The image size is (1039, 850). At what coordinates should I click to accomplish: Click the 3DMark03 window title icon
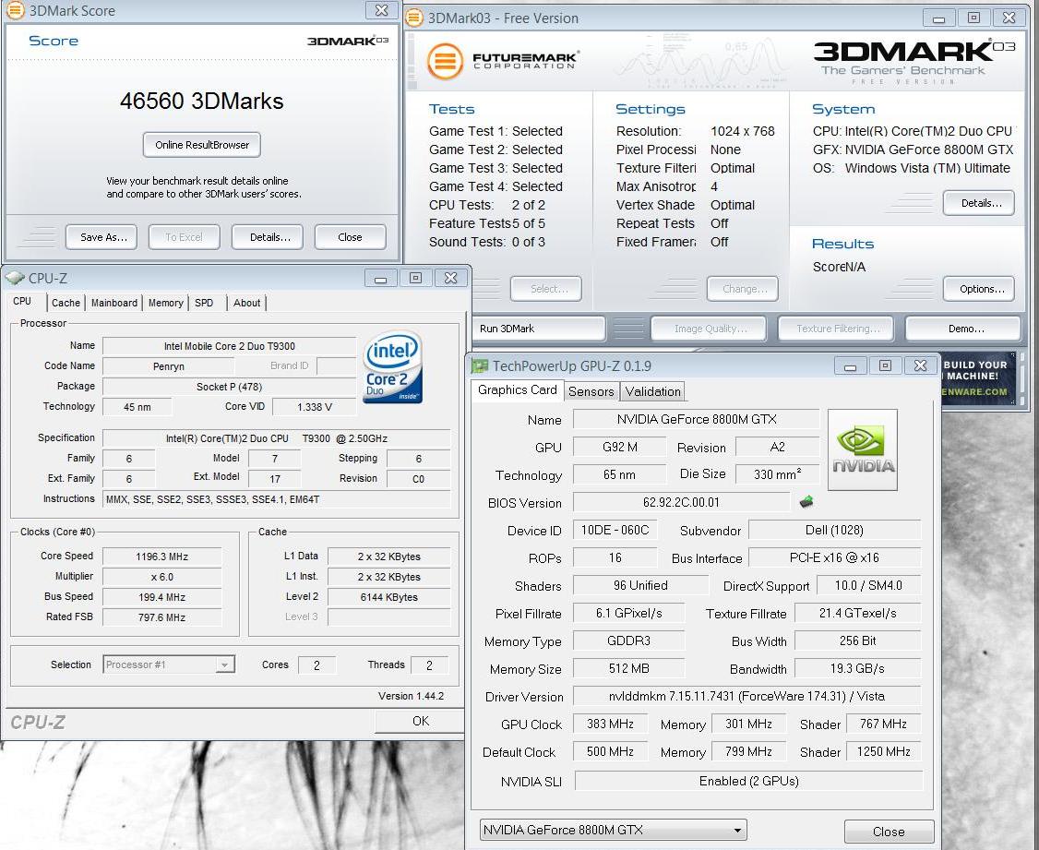[x=414, y=18]
